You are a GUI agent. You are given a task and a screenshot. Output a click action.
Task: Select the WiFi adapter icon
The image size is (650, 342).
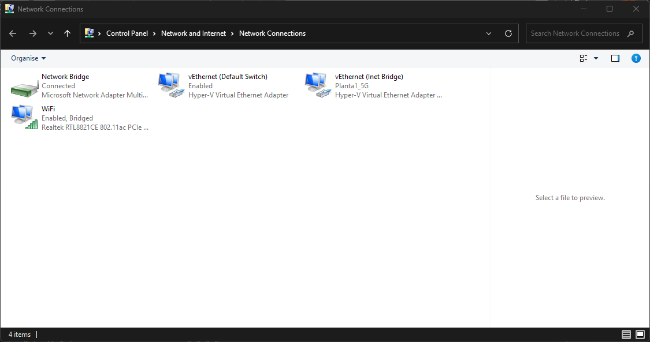click(24, 118)
